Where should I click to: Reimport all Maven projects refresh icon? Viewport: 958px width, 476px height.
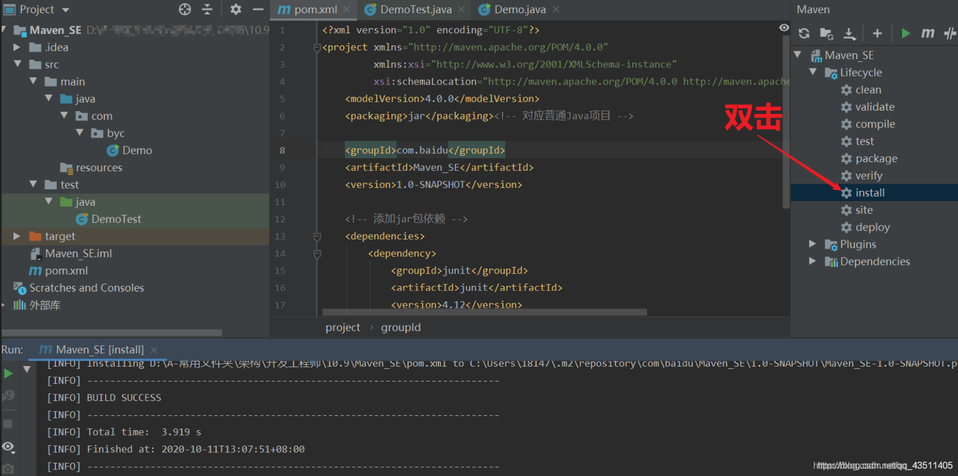[x=804, y=34]
